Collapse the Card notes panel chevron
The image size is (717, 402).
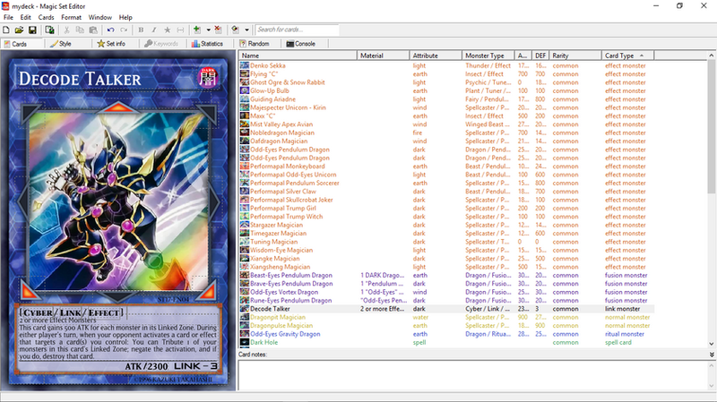[x=712, y=355]
